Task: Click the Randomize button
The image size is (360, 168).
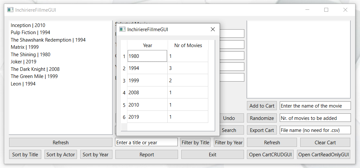Action: point(262,118)
